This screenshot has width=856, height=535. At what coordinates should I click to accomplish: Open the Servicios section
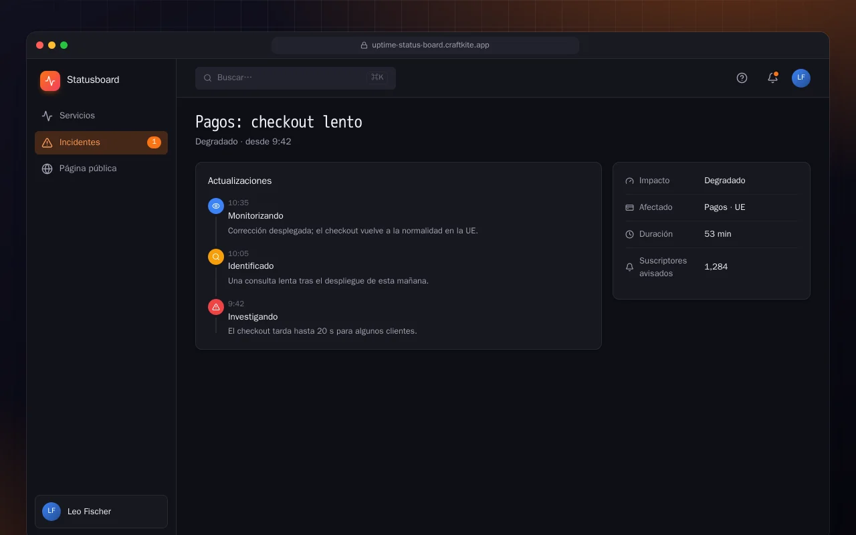(x=101, y=116)
